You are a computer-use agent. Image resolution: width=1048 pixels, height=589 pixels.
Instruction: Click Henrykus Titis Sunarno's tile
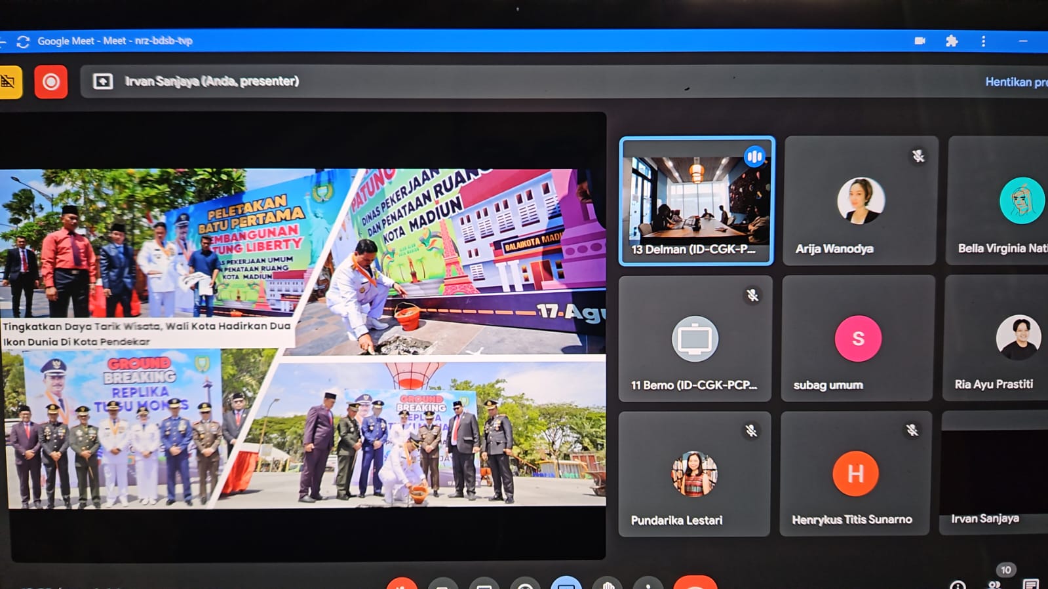point(855,474)
